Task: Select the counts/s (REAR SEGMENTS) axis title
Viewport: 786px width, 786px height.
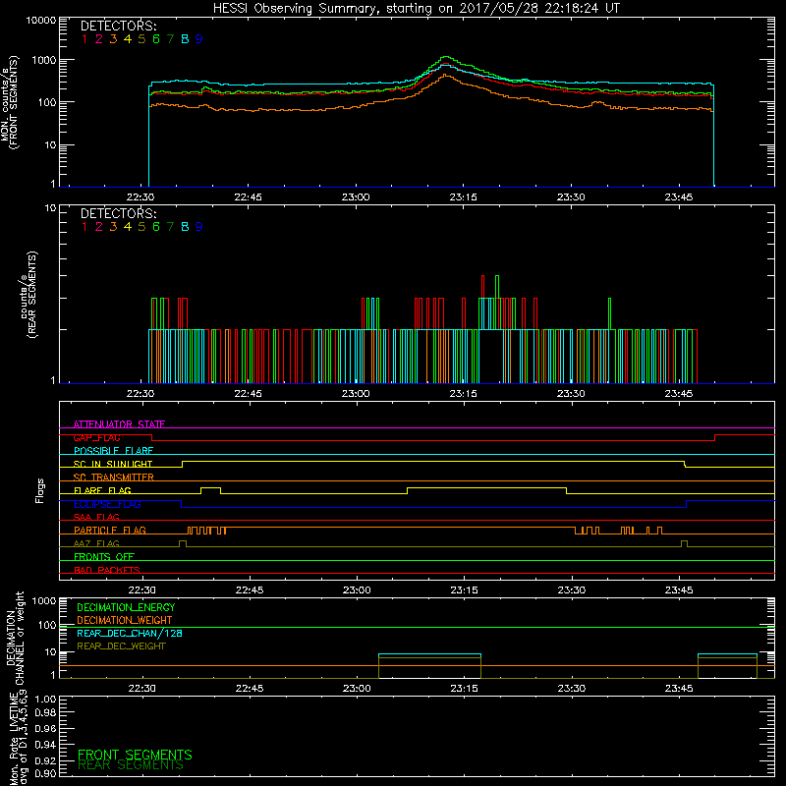Action: (28, 294)
